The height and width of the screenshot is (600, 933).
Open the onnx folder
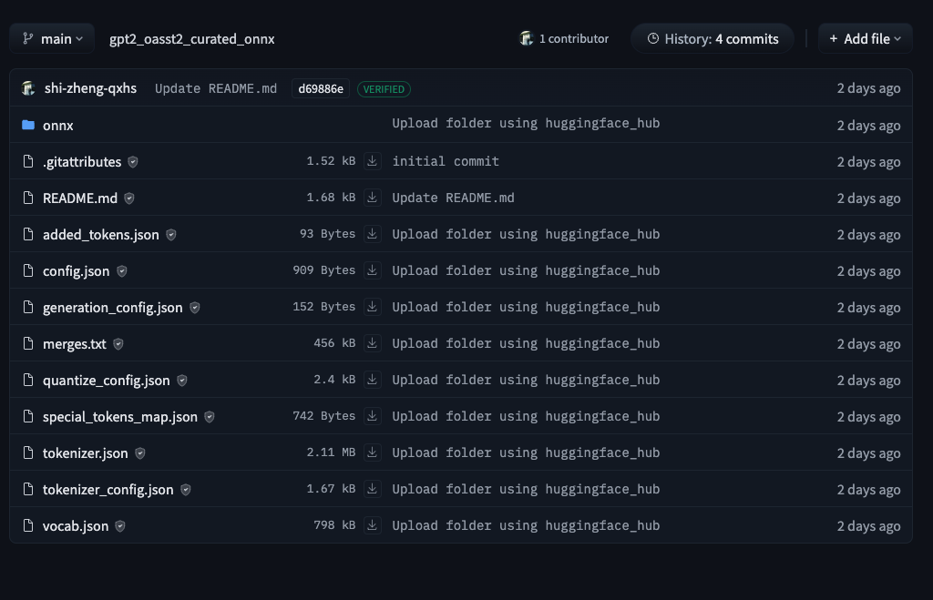[57, 126]
